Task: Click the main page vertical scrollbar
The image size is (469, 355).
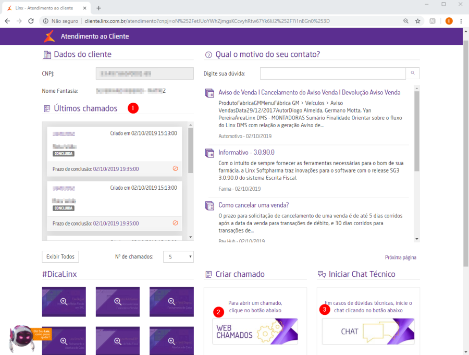Action: click(x=466, y=153)
